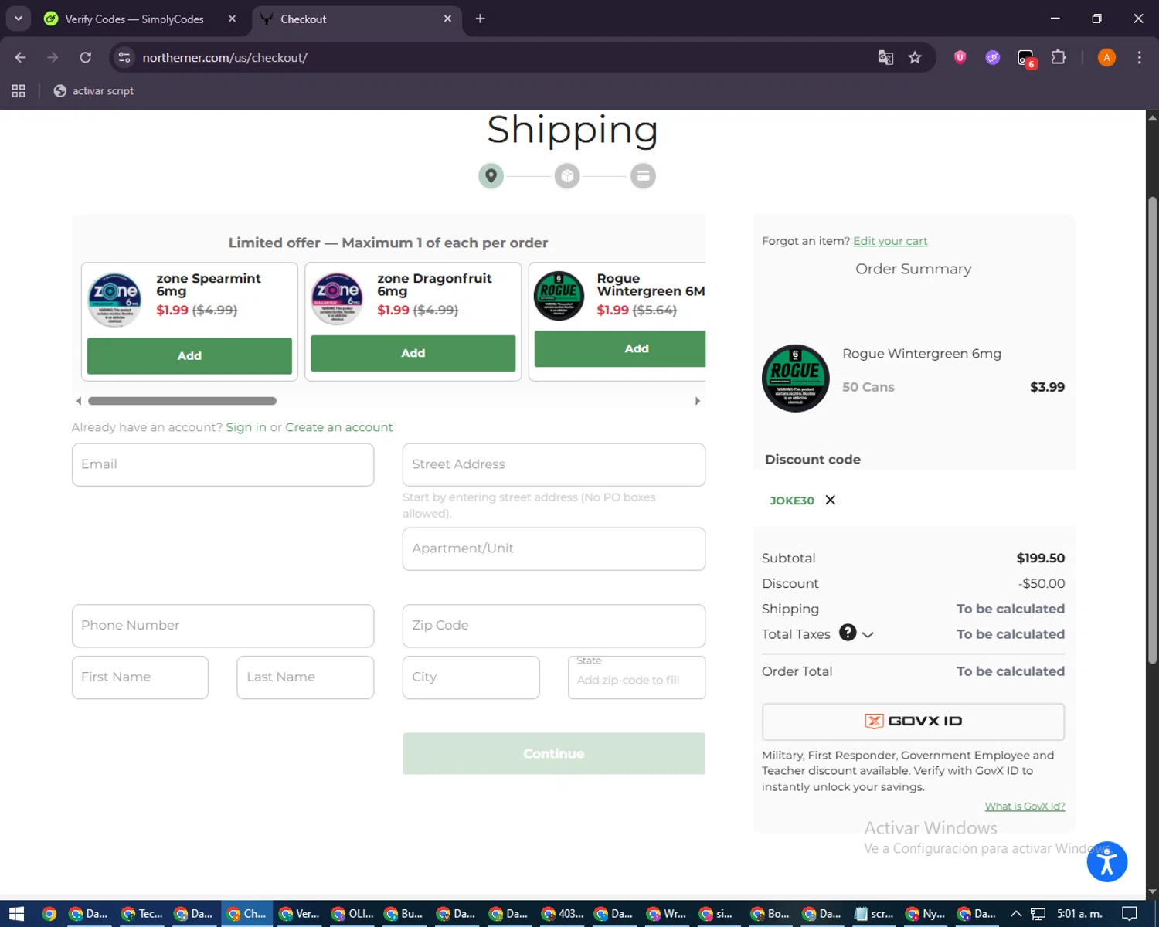Open the 'OLI...' taskbar Chrome window

coord(352,914)
